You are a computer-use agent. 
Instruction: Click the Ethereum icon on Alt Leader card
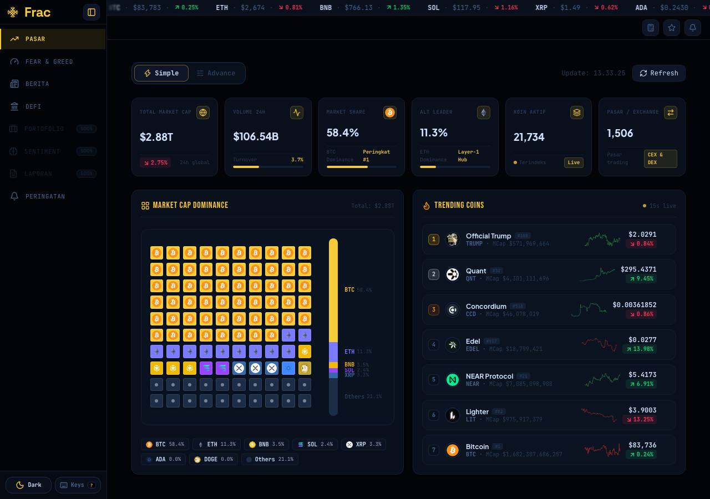(484, 113)
